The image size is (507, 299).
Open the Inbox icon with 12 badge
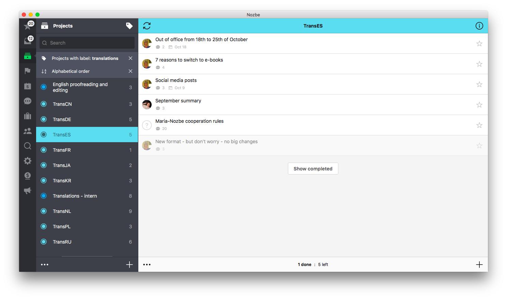28,41
